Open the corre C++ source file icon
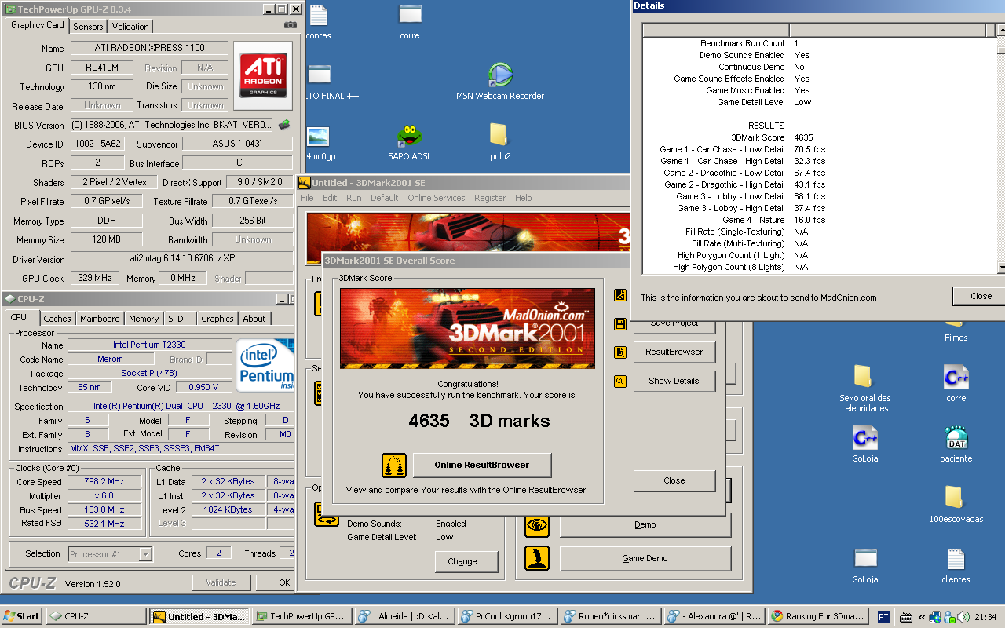 (956, 383)
